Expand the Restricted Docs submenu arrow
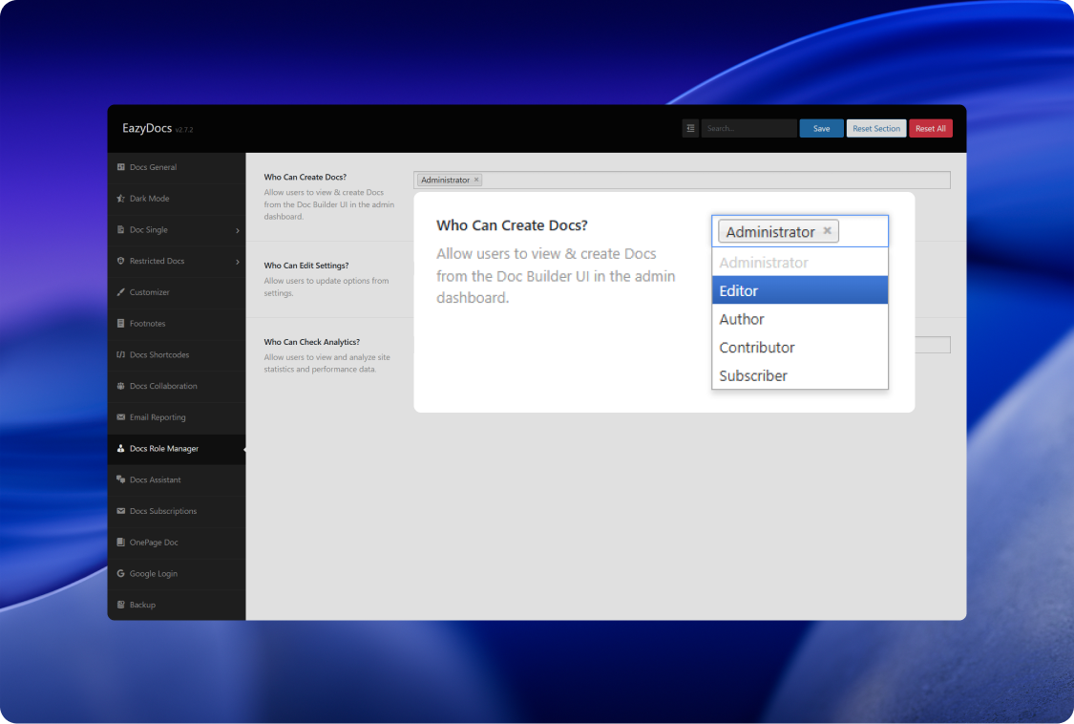 [237, 262]
